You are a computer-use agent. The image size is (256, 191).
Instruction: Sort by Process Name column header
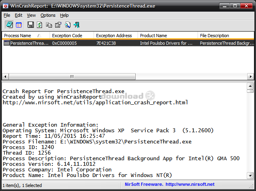(26, 36)
